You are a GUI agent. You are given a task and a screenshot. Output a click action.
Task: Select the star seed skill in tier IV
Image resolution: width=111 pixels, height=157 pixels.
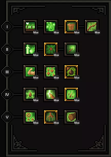[x=30, y=94]
